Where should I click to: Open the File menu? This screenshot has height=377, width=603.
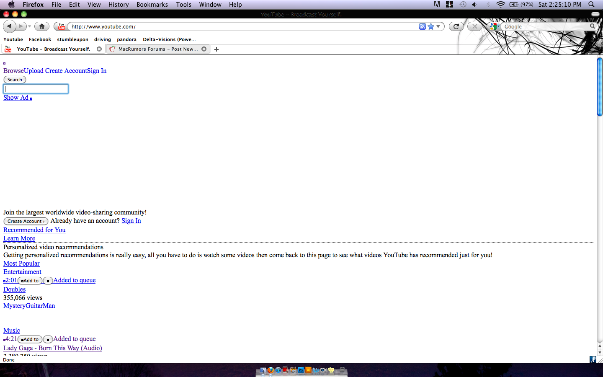point(56,4)
